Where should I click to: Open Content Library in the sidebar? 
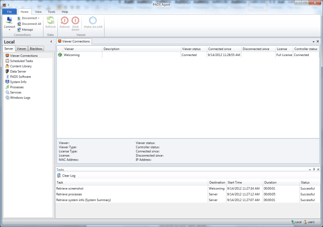click(x=21, y=66)
